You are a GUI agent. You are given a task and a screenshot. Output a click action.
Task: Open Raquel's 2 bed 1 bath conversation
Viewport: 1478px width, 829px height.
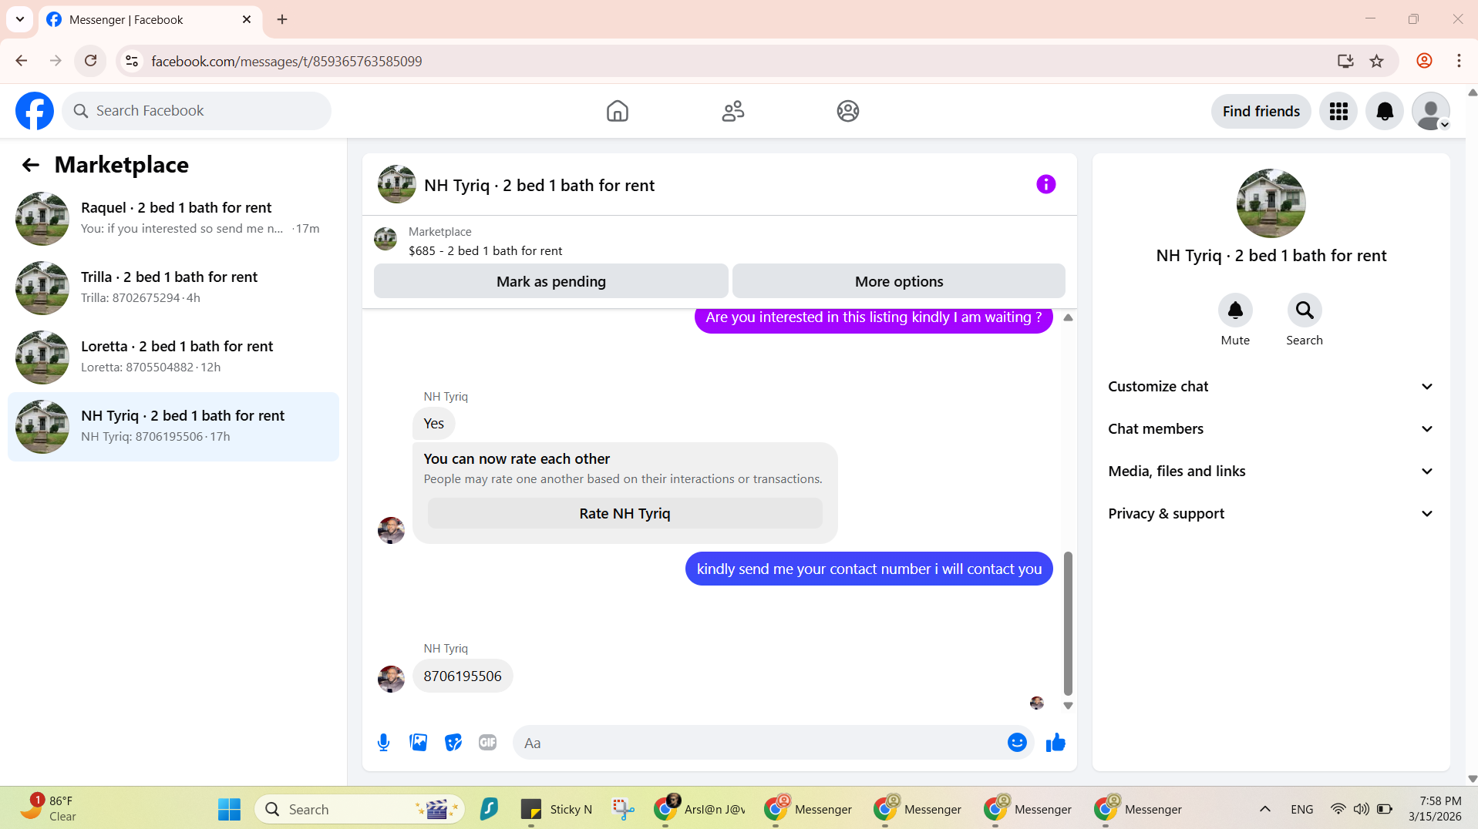[173, 219]
